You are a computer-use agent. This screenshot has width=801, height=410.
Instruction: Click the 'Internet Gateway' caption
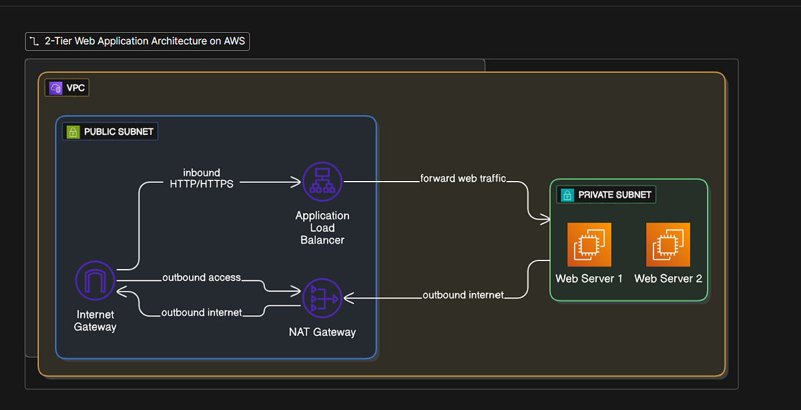click(95, 321)
